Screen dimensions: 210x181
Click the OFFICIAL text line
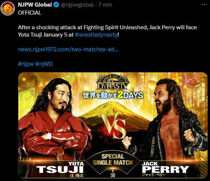(x=30, y=13)
